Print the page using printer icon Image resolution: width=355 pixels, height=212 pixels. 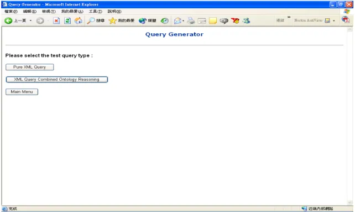pyautogui.click(x=191, y=20)
